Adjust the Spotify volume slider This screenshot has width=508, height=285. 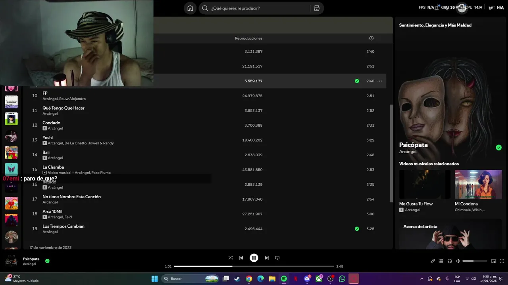coord(475,261)
